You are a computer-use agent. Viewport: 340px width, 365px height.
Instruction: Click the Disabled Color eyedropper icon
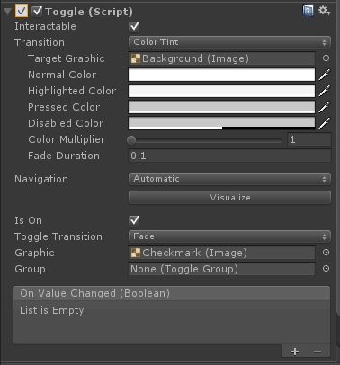pyautogui.click(x=325, y=123)
